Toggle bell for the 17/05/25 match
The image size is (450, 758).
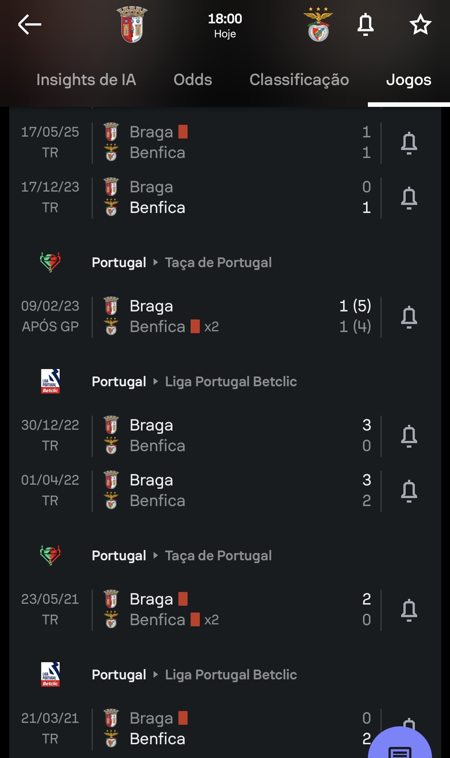(409, 143)
